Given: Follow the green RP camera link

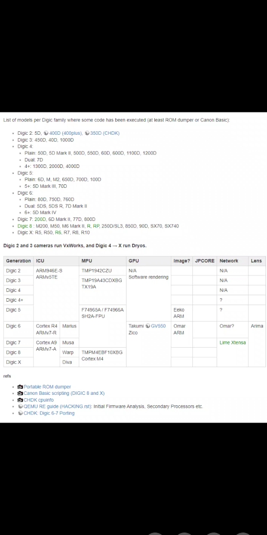Looking at the screenshot, I should pyautogui.click(x=96, y=226).
